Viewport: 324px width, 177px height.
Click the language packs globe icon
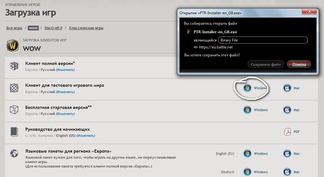(14, 153)
